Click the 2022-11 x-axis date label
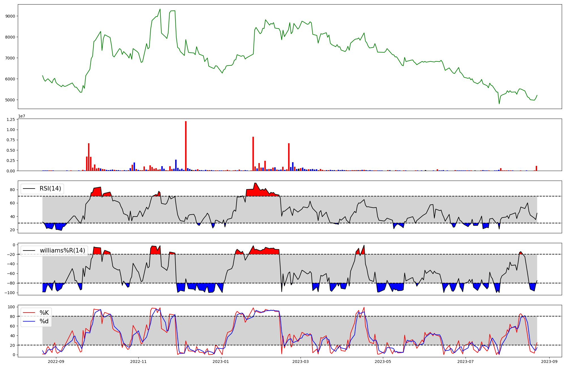This screenshot has height=368, width=566. tap(138, 361)
